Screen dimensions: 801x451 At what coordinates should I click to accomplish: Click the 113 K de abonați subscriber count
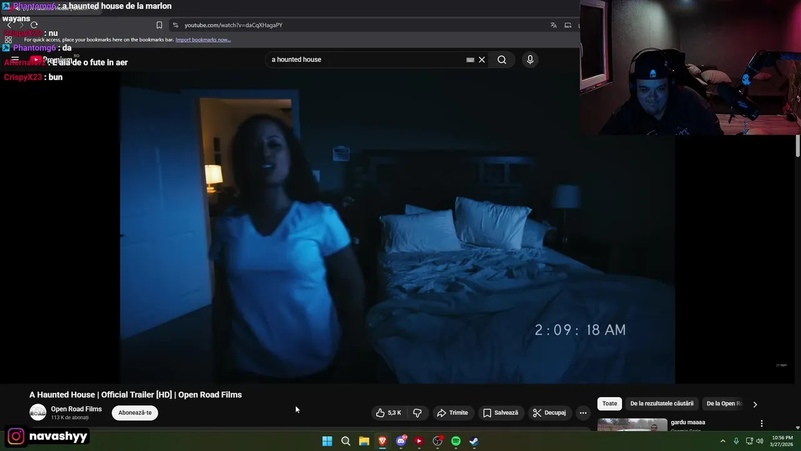pos(69,418)
